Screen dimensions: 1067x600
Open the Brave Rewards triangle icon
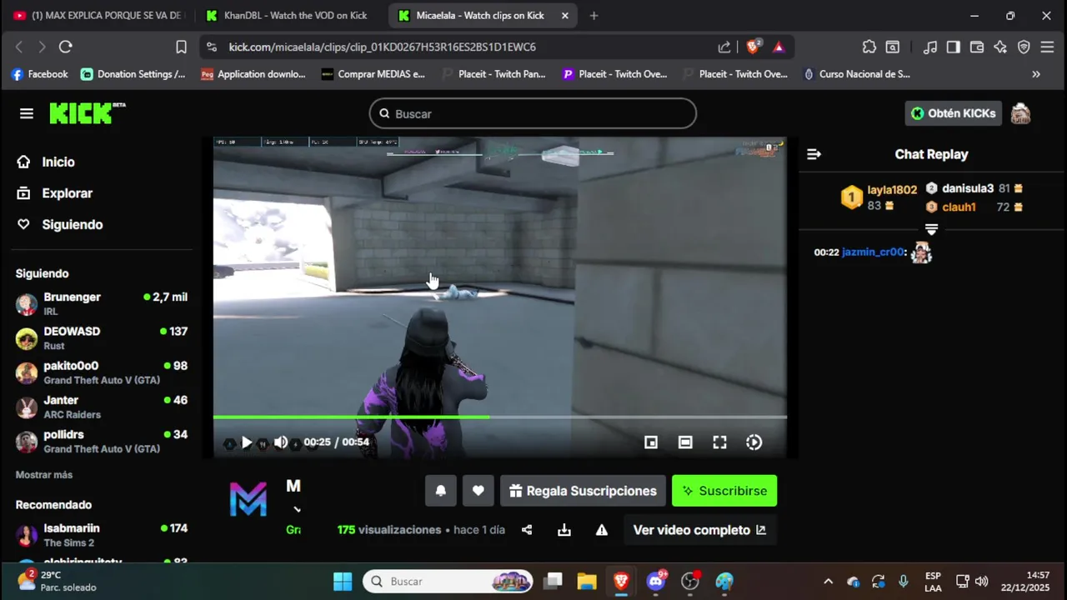[x=779, y=47]
